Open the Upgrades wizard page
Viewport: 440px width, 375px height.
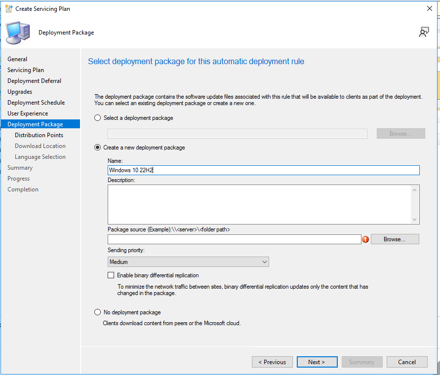tap(20, 92)
